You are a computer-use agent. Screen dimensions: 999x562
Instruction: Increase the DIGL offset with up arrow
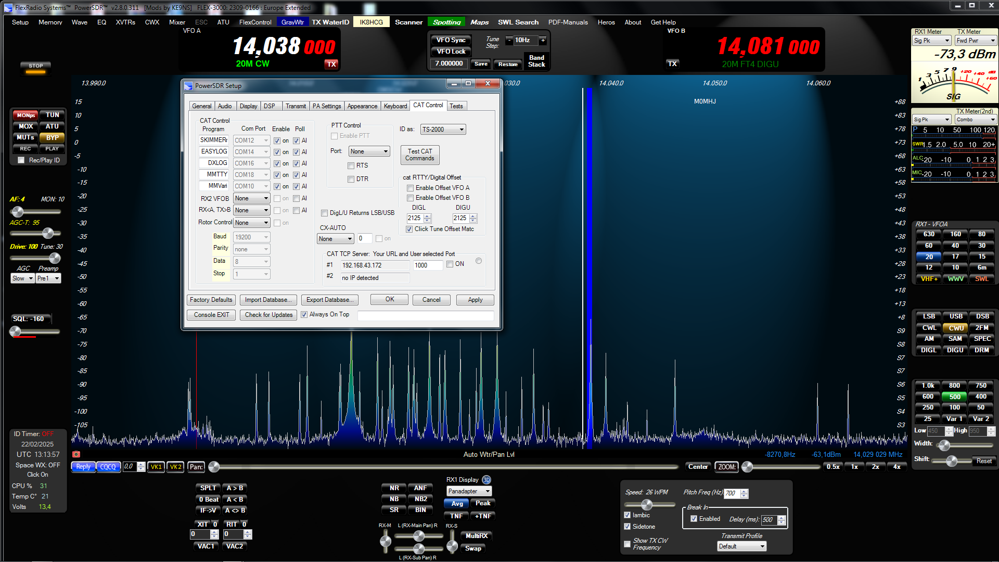click(x=428, y=216)
